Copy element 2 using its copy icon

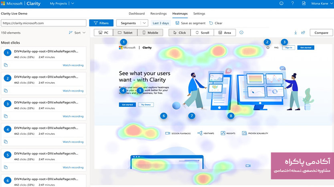(6, 91)
